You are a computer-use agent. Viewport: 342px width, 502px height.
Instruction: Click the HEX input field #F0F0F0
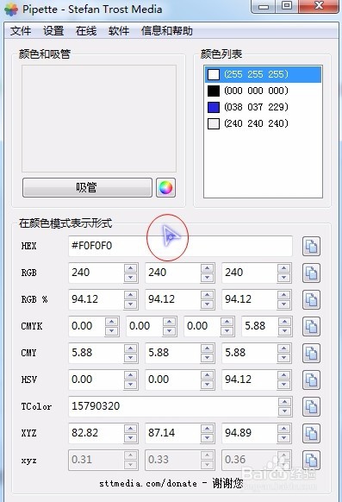coord(180,246)
